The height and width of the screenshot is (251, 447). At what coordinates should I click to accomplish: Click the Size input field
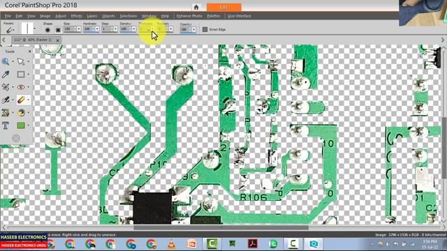click(x=70, y=29)
